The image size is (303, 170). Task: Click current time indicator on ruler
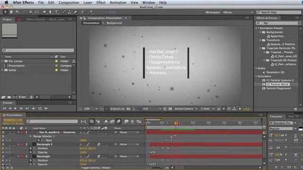pyautogui.click(x=176, y=123)
